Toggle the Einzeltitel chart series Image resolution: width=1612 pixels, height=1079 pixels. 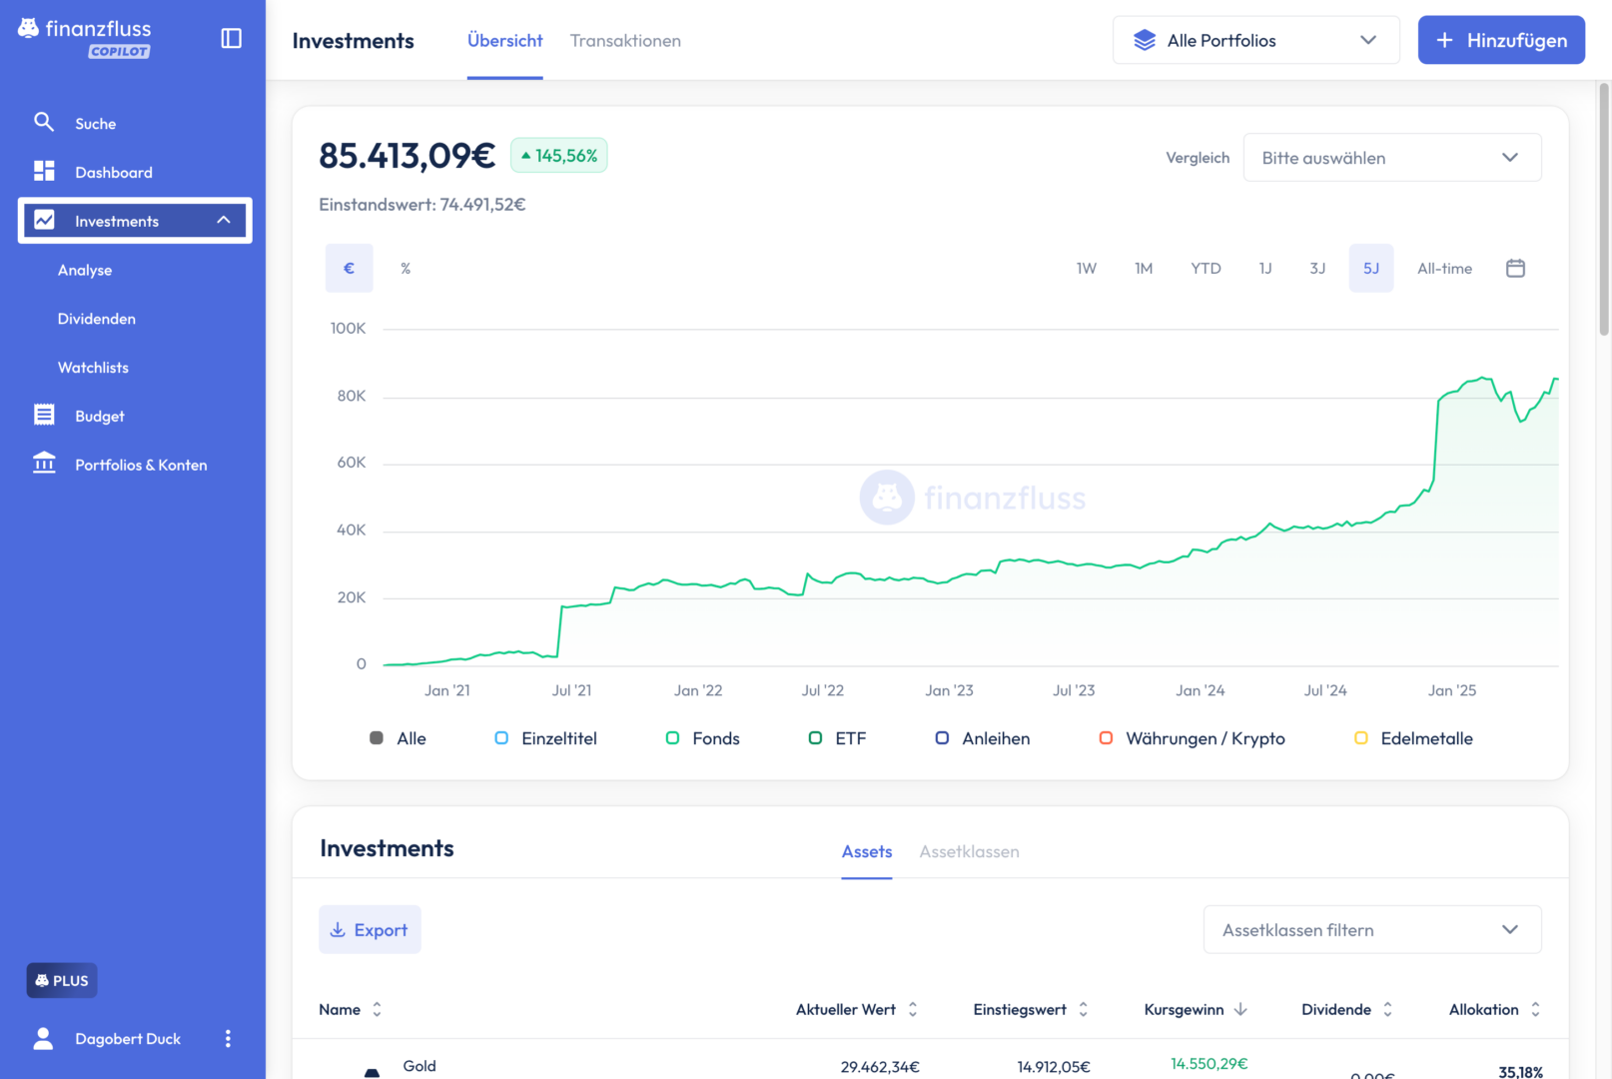[x=545, y=738]
